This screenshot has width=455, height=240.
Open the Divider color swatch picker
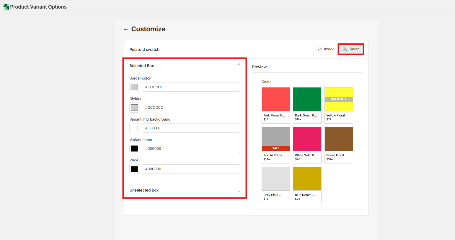(134, 108)
